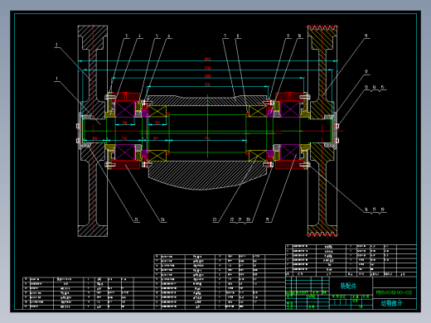Select part balloon number 22
The height and width of the screenshot is (323, 431).
(x=232, y=219)
